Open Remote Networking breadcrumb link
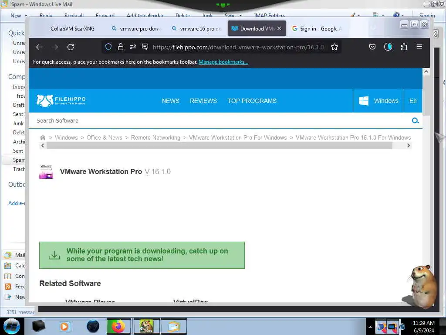The height and width of the screenshot is (335, 446). tap(155, 137)
